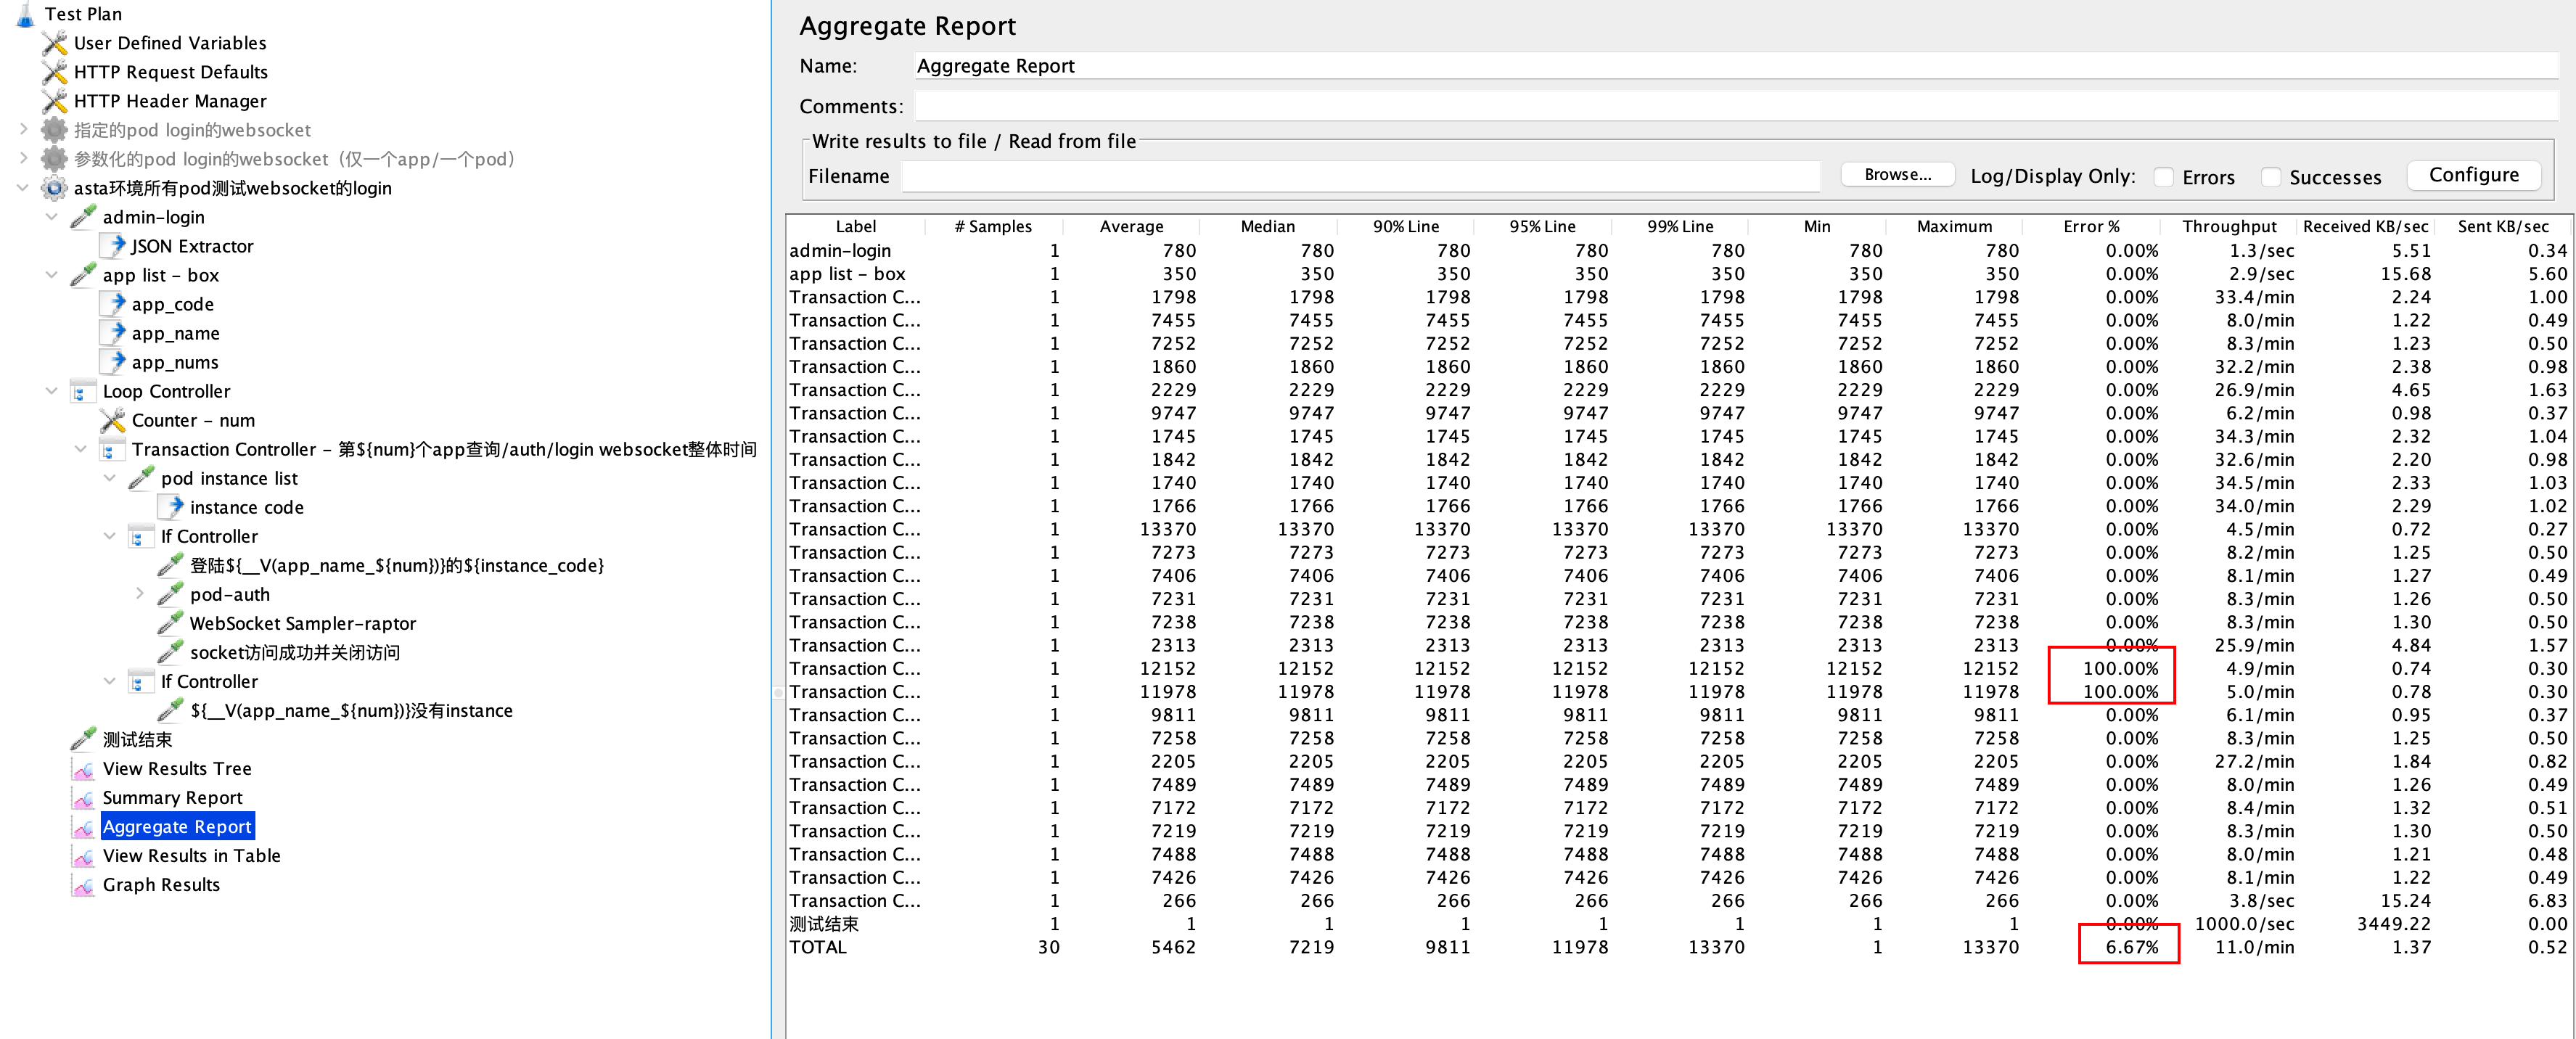
Task: Check the Successes log display option
Action: [2273, 176]
